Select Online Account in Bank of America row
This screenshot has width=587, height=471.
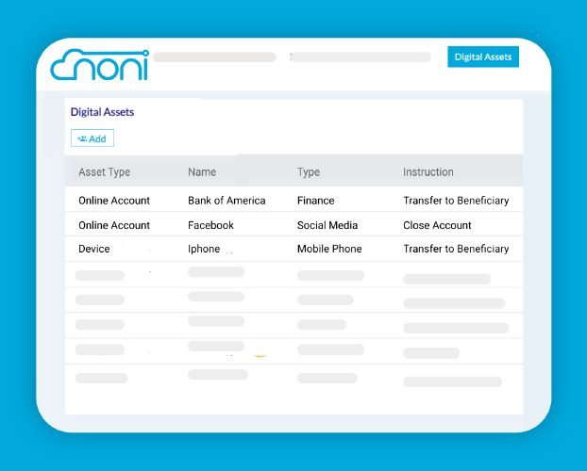click(114, 201)
